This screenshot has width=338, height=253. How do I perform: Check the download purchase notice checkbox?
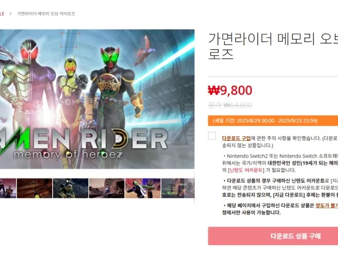click(x=212, y=136)
